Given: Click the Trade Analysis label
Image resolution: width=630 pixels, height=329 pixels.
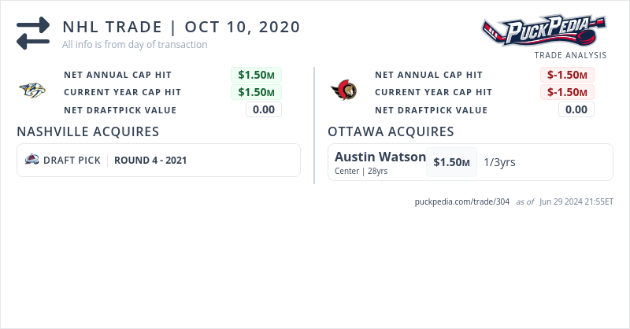Looking at the screenshot, I should [570, 55].
